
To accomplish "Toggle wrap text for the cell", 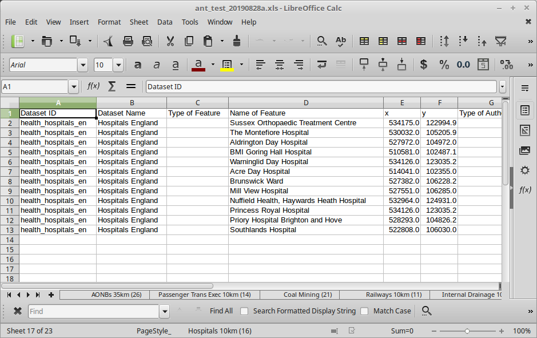I will point(321,65).
